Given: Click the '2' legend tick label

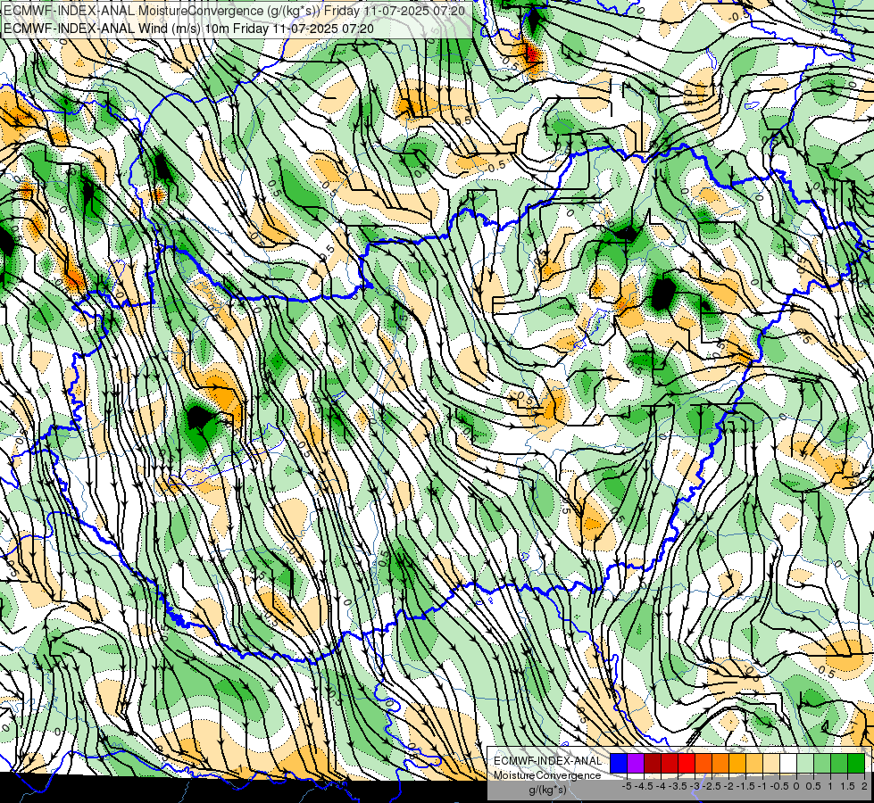Looking at the screenshot, I should pos(864,786).
